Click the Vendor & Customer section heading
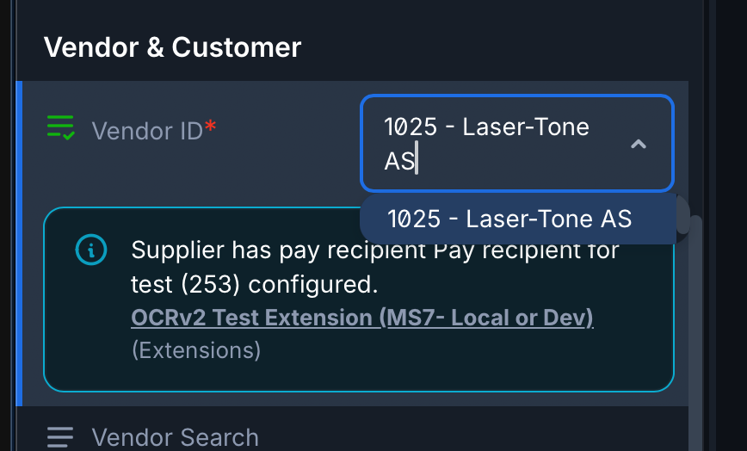Viewport: 747px width, 451px height. tap(172, 46)
